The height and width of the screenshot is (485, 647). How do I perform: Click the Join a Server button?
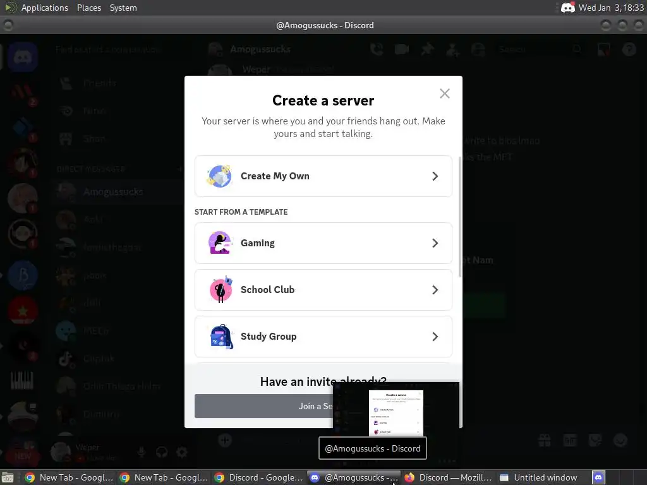[x=264, y=406]
